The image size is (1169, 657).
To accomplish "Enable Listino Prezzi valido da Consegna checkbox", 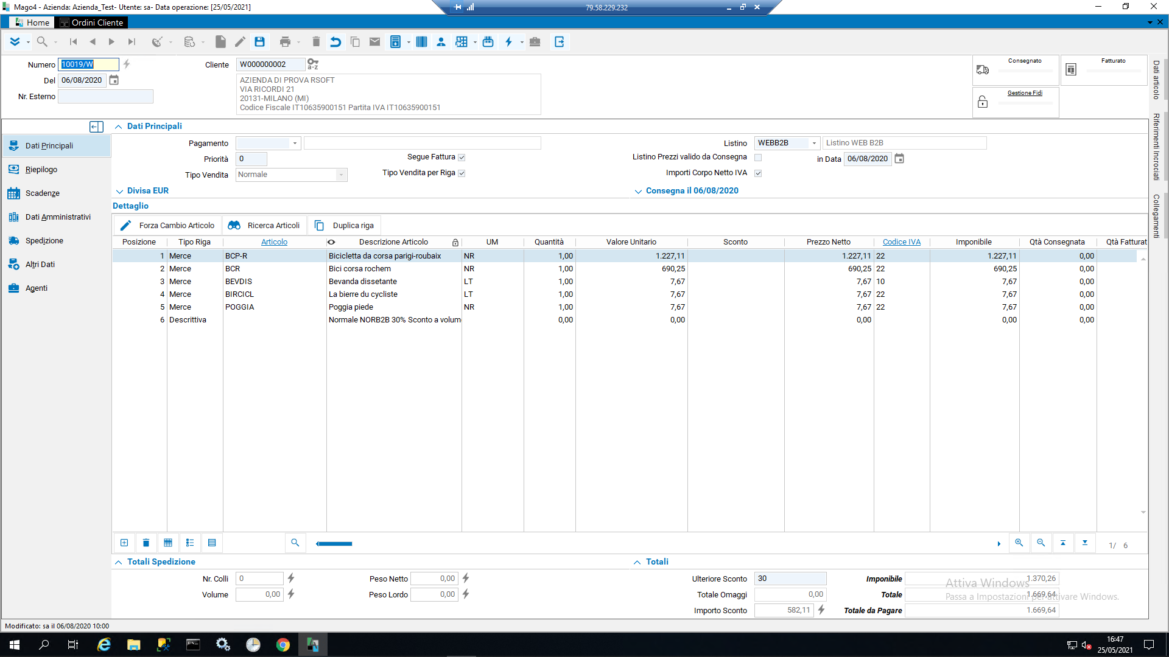I will pos(758,158).
